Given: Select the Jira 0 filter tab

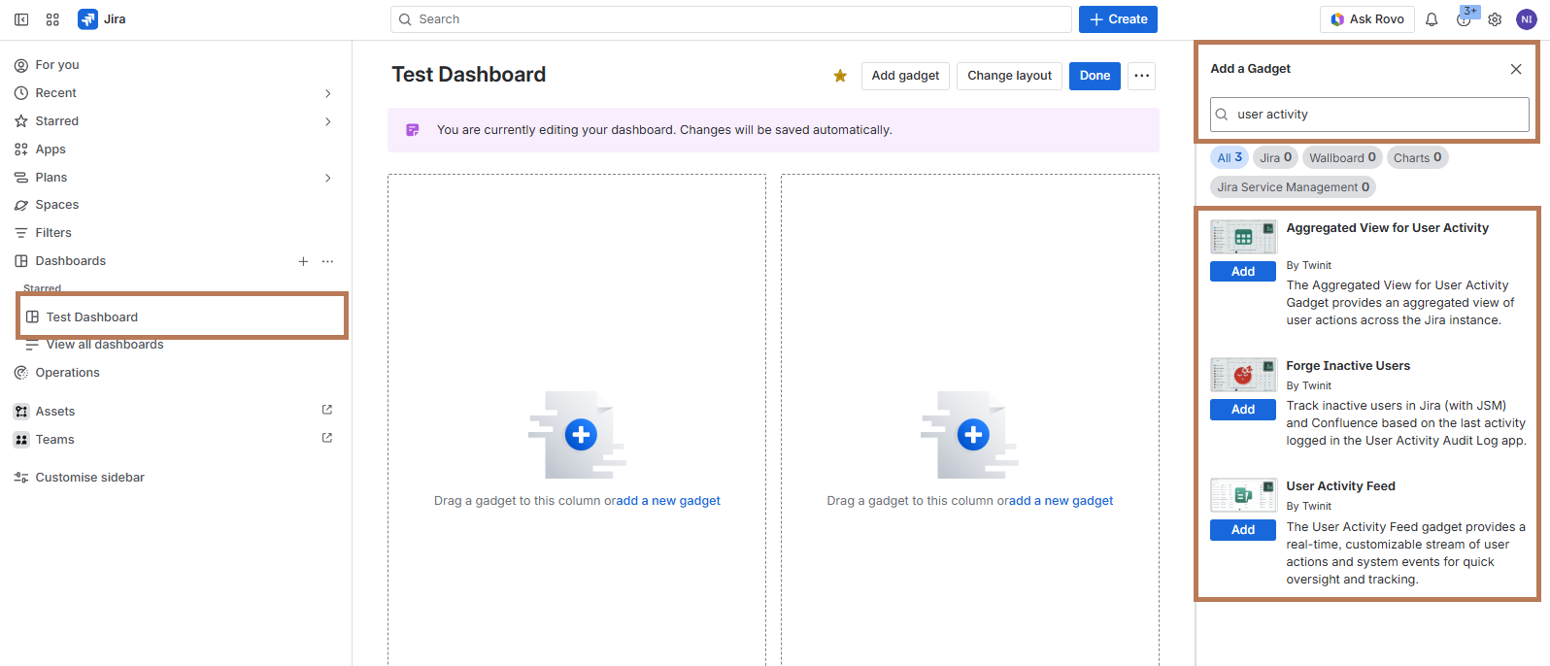Looking at the screenshot, I should pos(1275,157).
